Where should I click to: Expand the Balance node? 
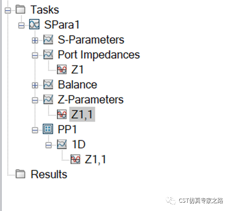tap(35, 85)
